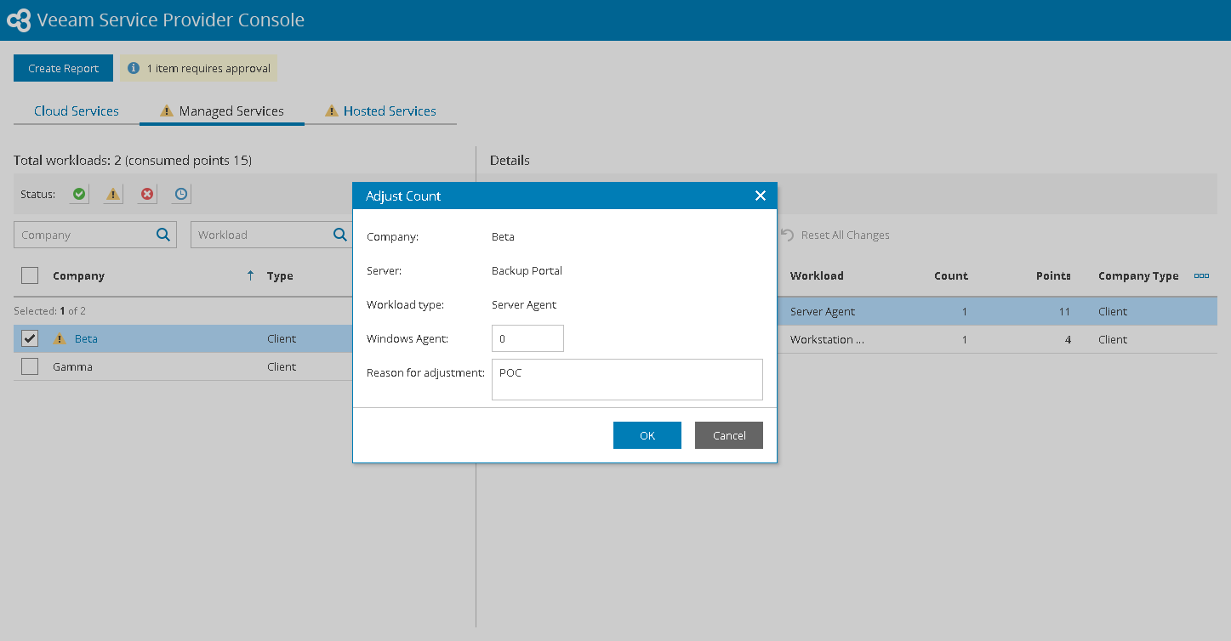Close the Adjust Count dialog

pyautogui.click(x=761, y=196)
